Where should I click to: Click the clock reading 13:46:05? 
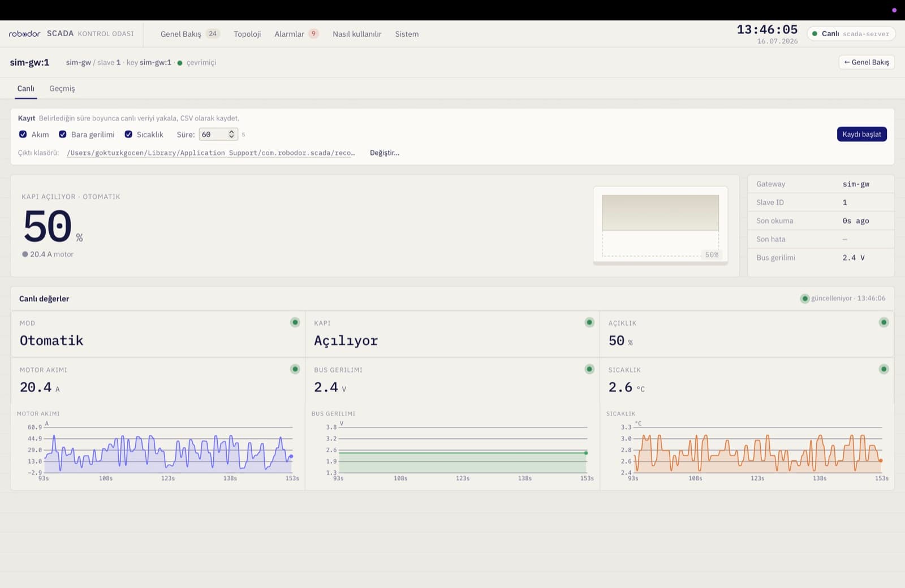click(x=767, y=29)
